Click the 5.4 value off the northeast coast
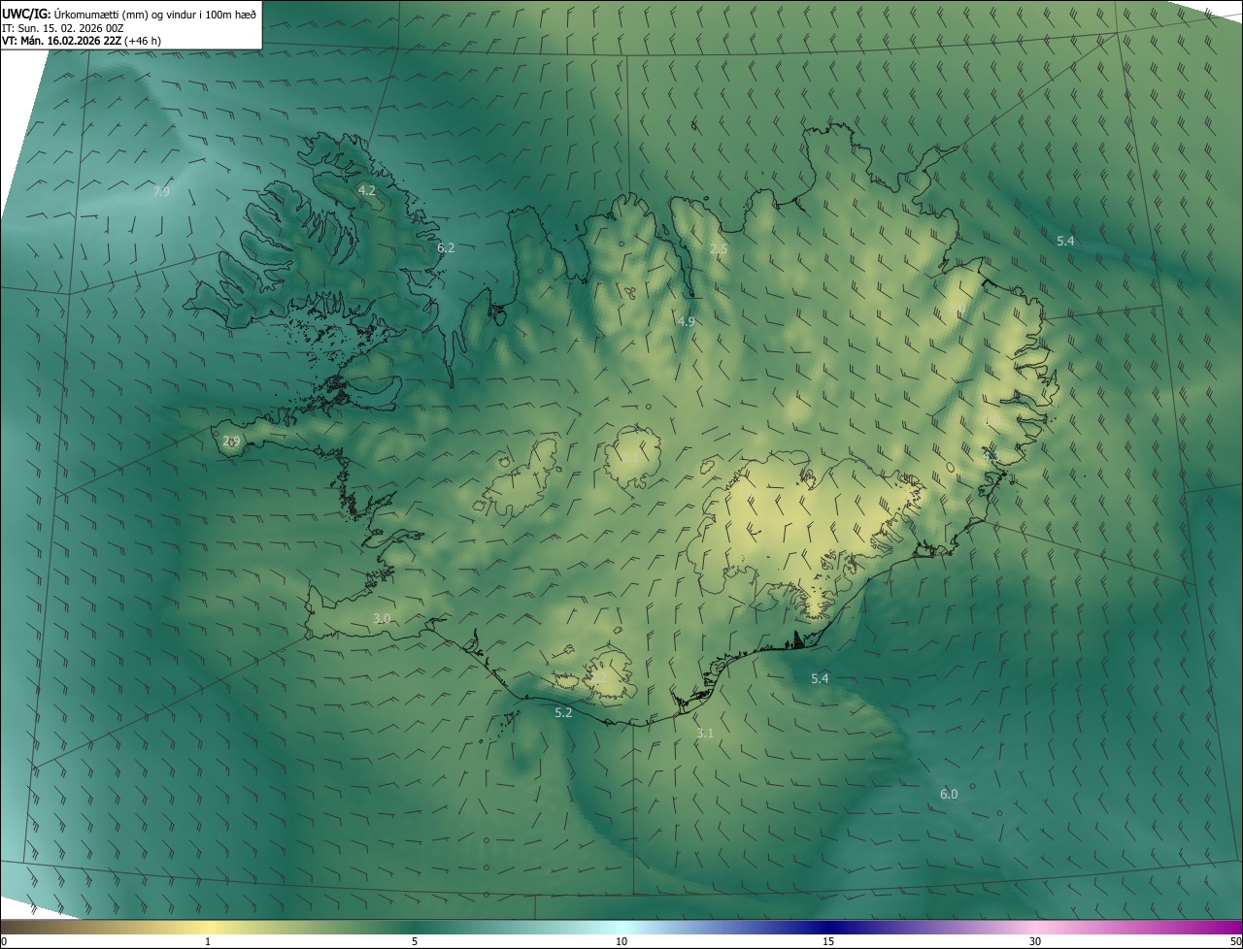 point(1065,241)
